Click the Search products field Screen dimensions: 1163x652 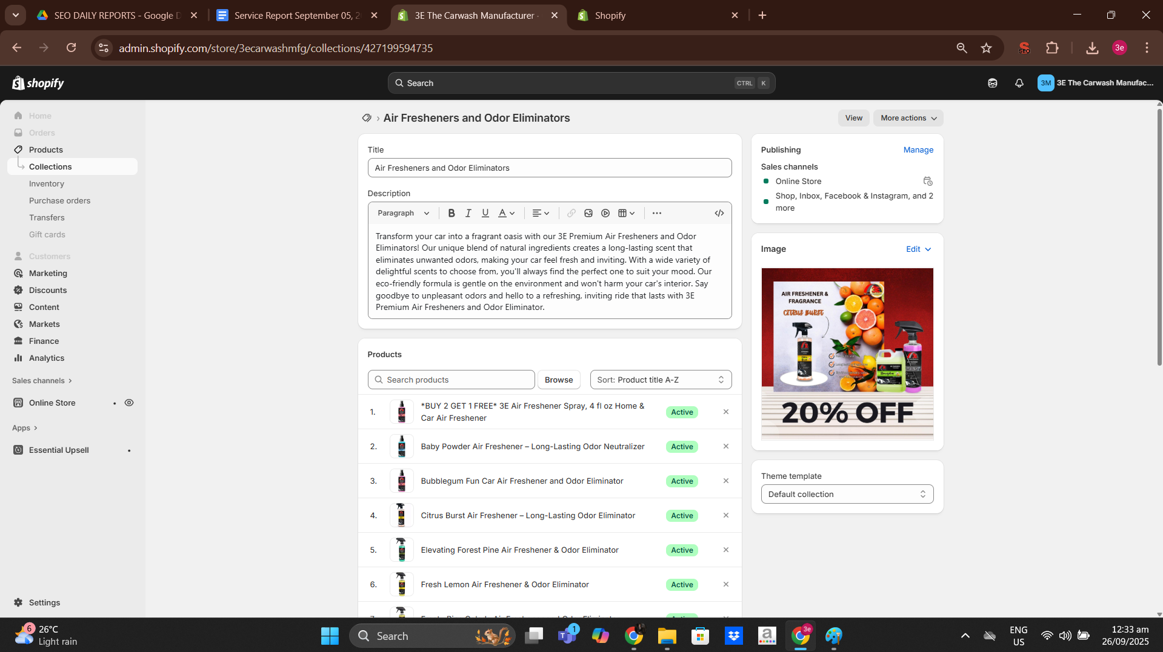pyautogui.click(x=452, y=380)
